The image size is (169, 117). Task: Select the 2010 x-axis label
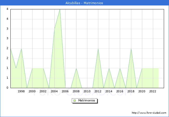(87, 91)
